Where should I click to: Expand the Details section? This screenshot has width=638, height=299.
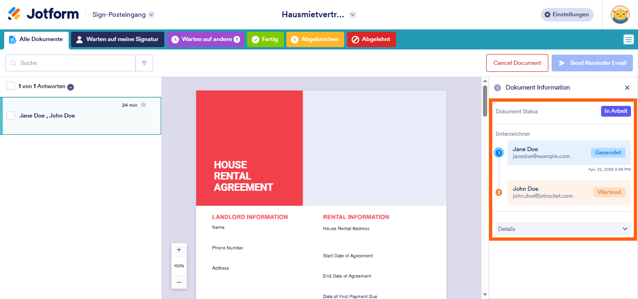(x=563, y=229)
